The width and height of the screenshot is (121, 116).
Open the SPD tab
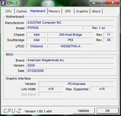pyautogui.click(x=68, y=11)
